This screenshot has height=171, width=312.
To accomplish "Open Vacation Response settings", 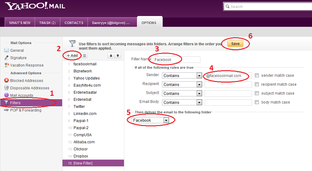I will tap(27, 65).
